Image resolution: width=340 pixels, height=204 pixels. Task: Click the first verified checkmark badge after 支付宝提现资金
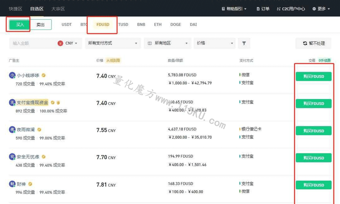coord(52,102)
